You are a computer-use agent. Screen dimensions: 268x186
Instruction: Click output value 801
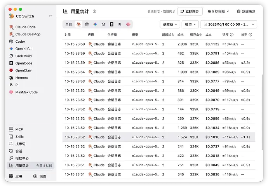pos(181,100)
